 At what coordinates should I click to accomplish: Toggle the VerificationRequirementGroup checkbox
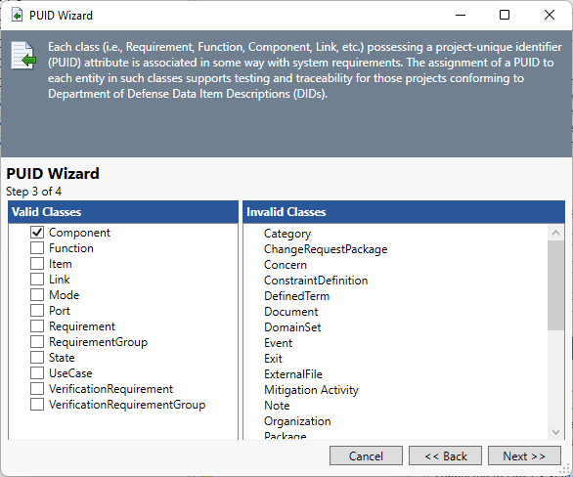(x=37, y=405)
